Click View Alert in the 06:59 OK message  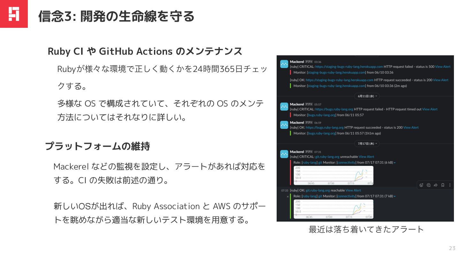pyautogui.click(x=411, y=127)
